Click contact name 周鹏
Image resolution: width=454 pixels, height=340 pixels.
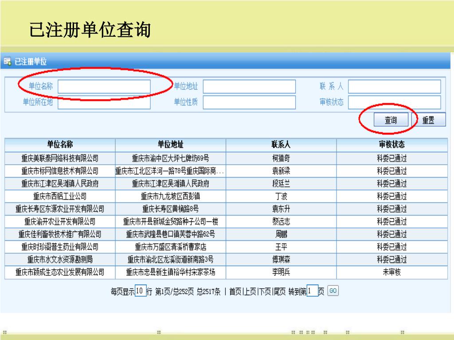point(281,234)
